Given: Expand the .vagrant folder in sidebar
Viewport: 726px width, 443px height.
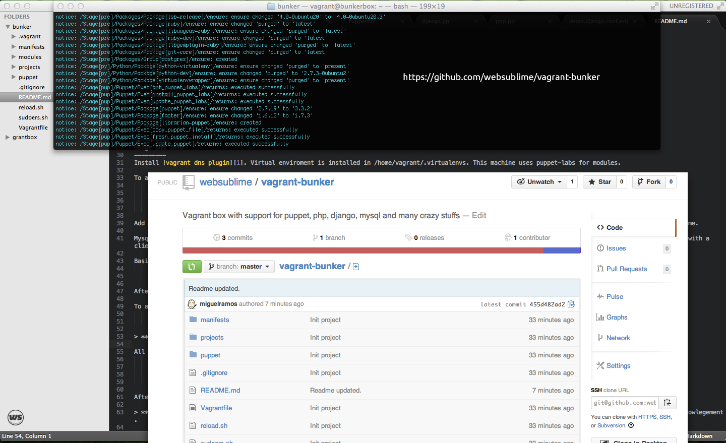Looking at the screenshot, I should coord(14,36).
